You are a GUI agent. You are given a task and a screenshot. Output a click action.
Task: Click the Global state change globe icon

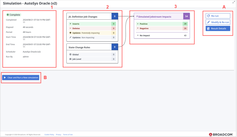(x=70, y=54)
